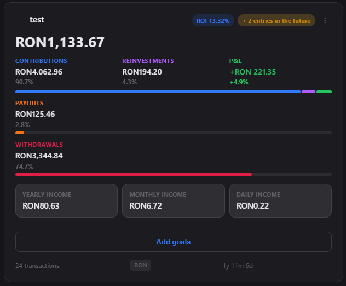Click the RON currency tag
Image resolution: width=346 pixels, height=286 pixels.
tap(141, 265)
